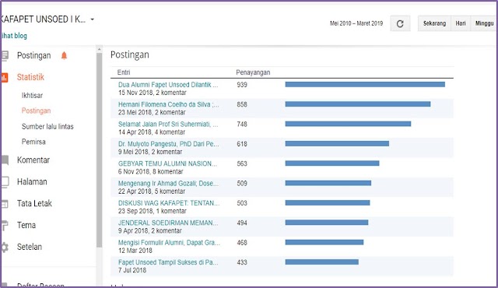Click '6 Nov 2018, 8 komentar' text
Image resolution: width=498 pixels, height=288 pixels.
click(x=150, y=171)
